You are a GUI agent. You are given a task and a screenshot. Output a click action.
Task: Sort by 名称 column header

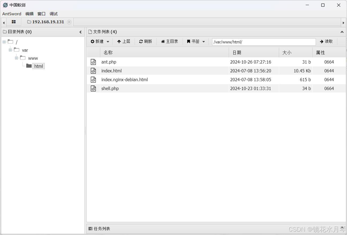[164, 53]
